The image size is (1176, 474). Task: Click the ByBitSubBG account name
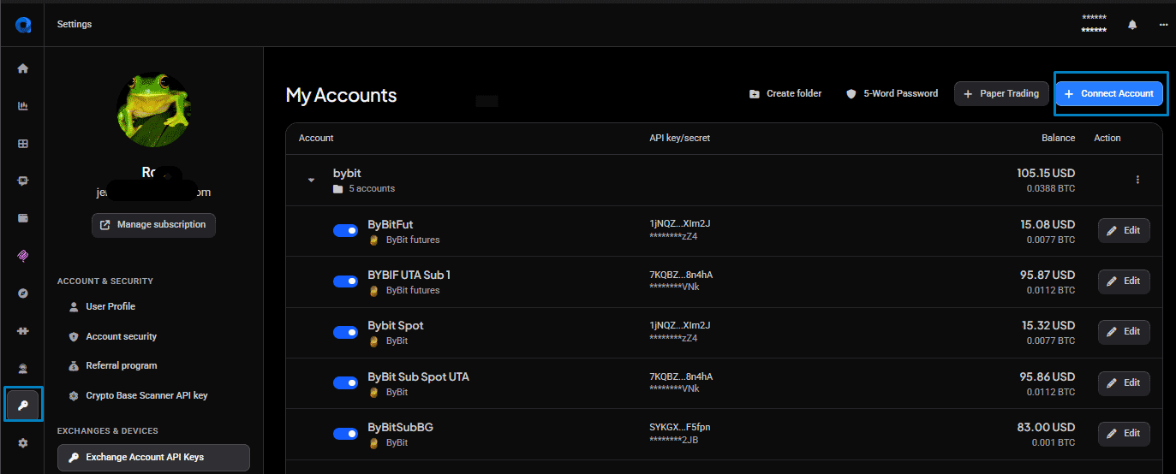pyautogui.click(x=400, y=427)
